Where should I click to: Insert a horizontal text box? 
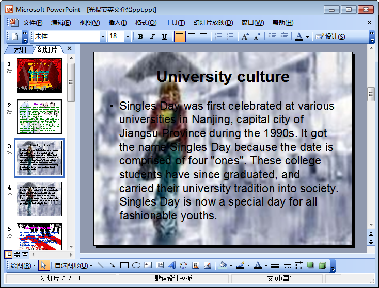point(148,265)
